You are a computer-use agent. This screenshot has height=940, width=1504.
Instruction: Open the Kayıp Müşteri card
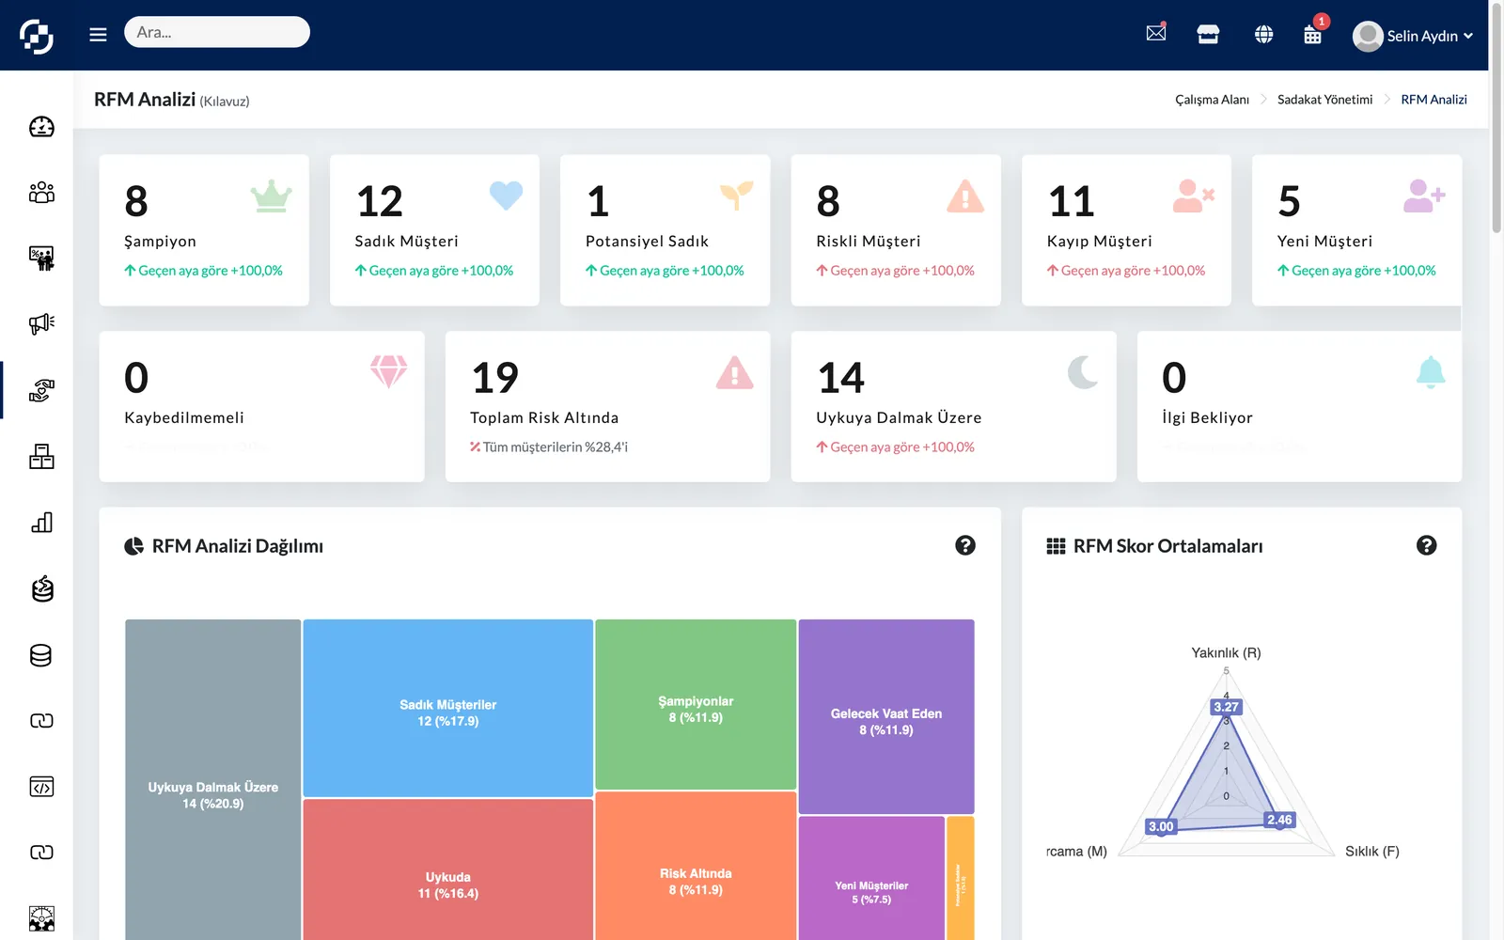point(1126,230)
